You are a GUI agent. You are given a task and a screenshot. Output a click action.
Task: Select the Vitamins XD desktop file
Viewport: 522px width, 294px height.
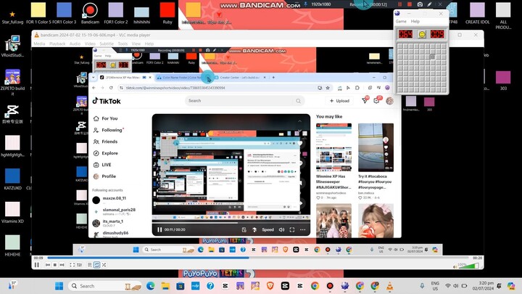12,212
